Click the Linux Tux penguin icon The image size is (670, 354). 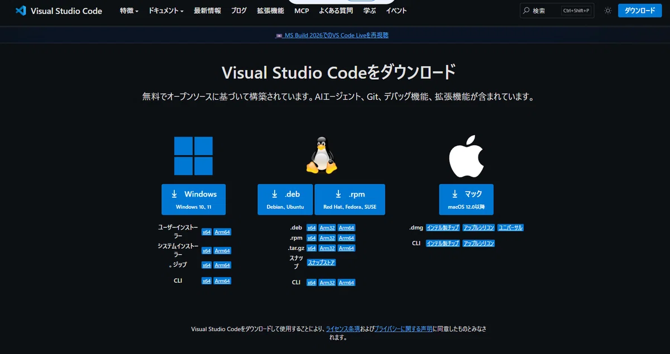tap(322, 155)
